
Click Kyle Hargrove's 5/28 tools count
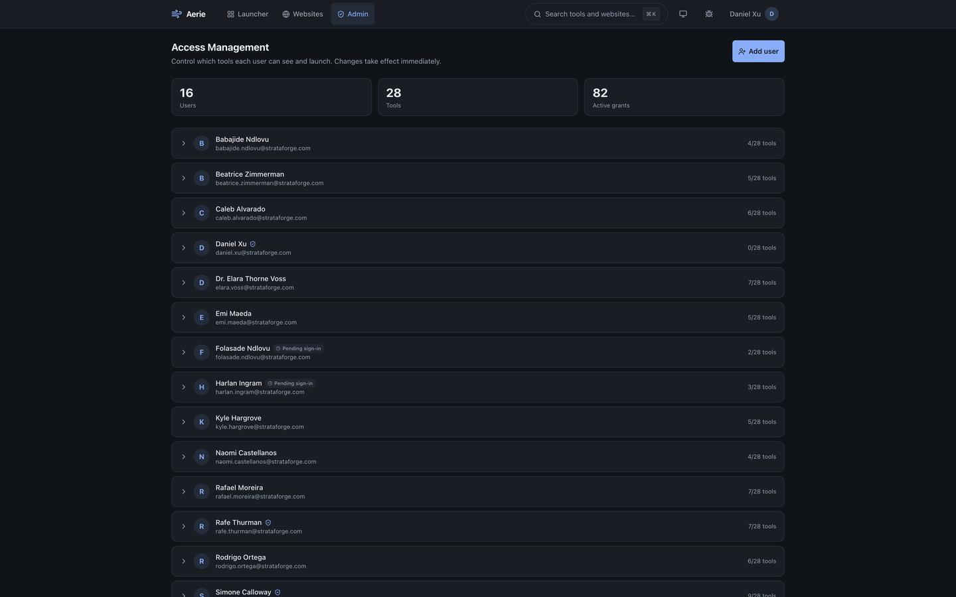point(761,422)
